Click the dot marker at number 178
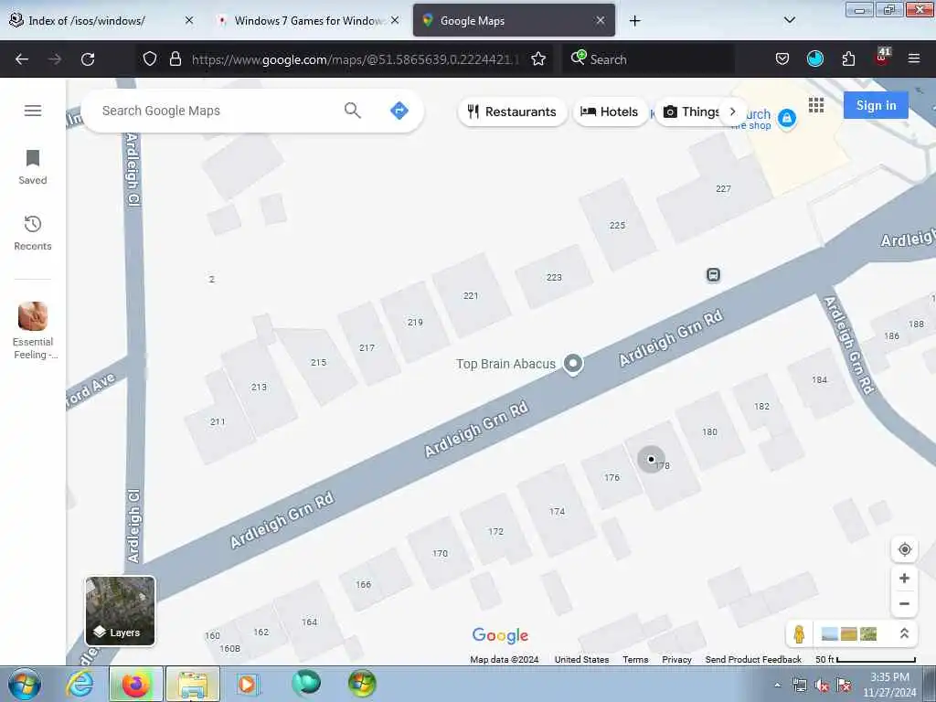 click(x=651, y=459)
